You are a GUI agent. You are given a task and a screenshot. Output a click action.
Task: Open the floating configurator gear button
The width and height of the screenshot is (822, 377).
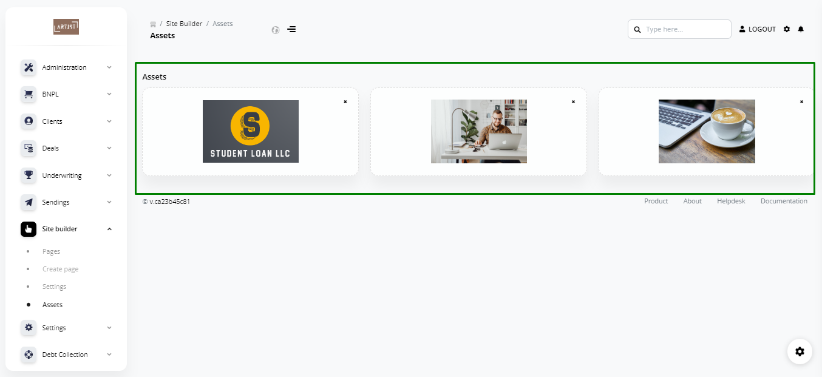pyautogui.click(x=800, y=352)
